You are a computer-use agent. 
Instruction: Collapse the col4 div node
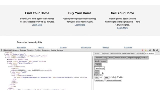coord(10,72)
